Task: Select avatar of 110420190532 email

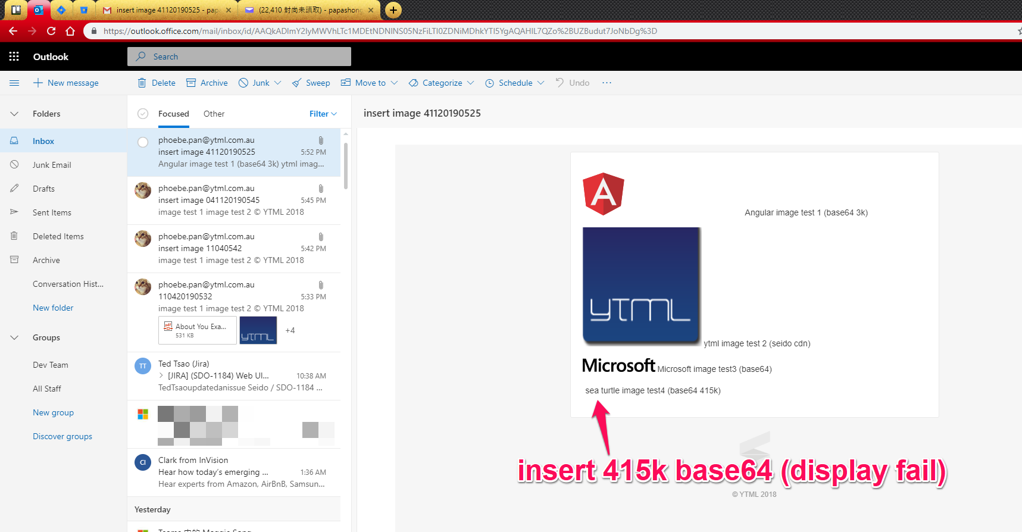Action: click(143, 287)
